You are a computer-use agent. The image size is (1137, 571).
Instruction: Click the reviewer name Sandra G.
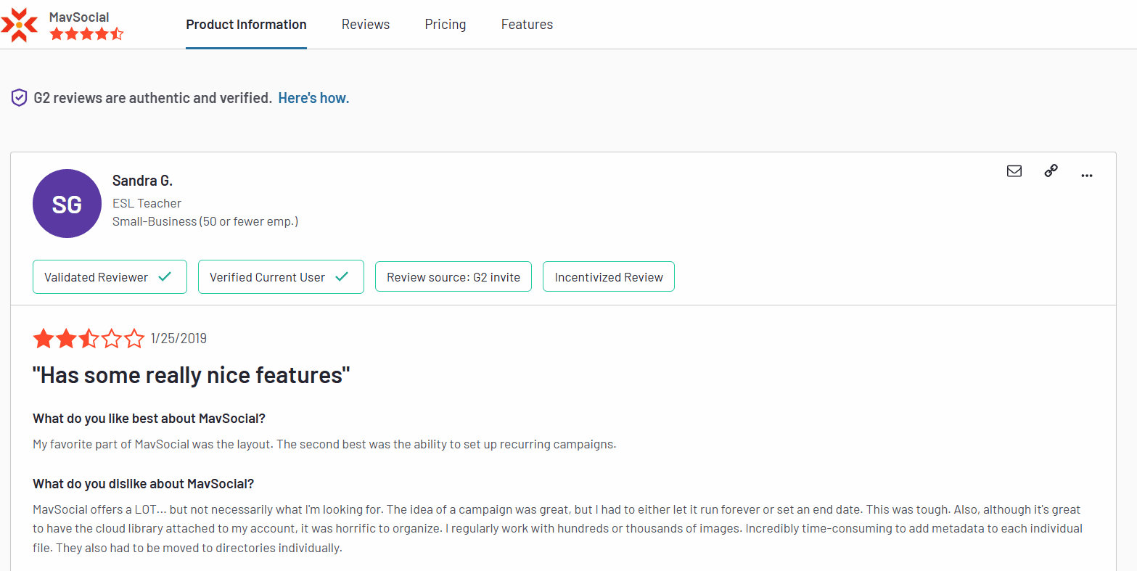pos(142,181)
